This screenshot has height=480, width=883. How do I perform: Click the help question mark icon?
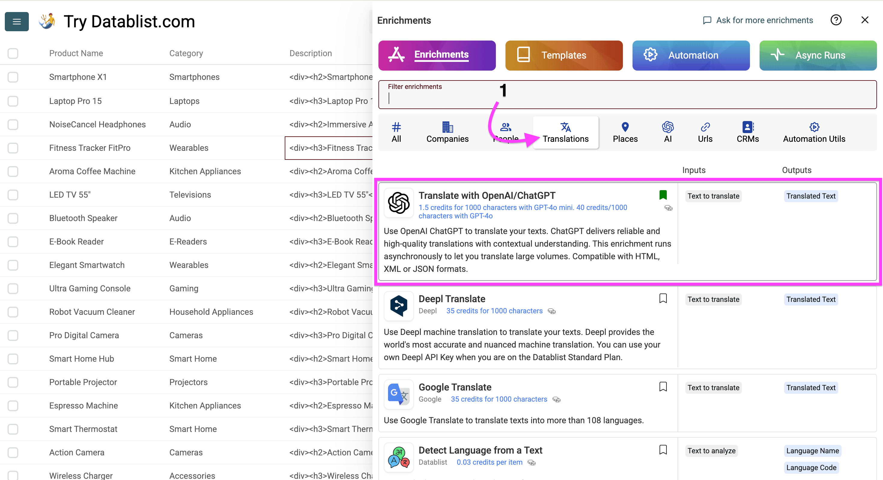coord(836,20)
